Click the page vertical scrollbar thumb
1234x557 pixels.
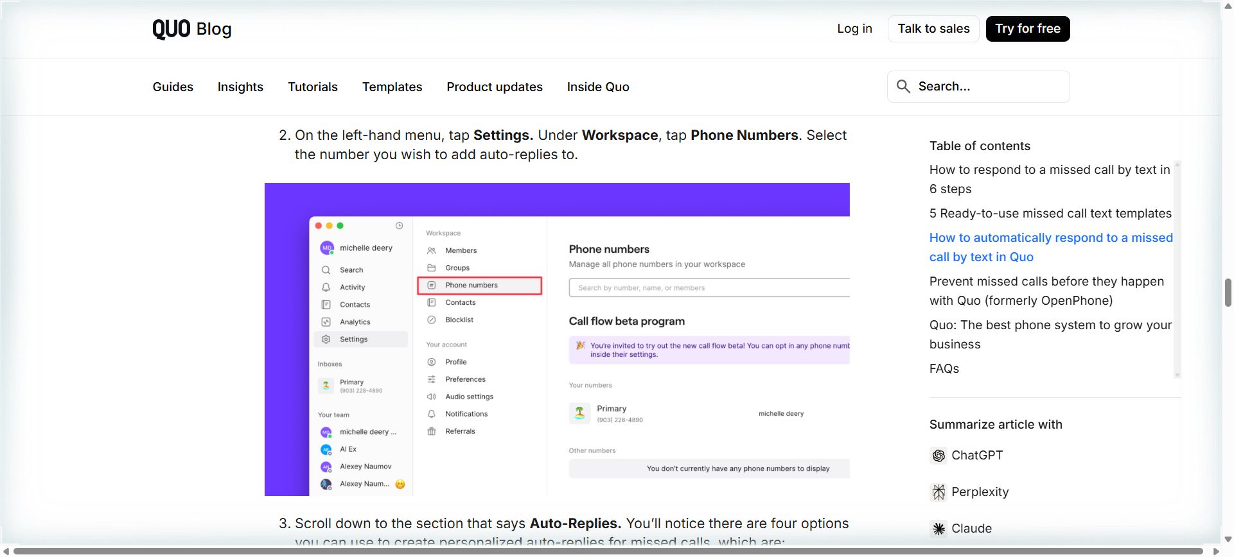click(x=1228, y=293)
